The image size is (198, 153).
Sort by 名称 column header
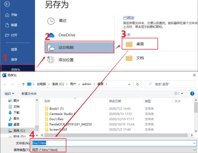pos(47,101)
